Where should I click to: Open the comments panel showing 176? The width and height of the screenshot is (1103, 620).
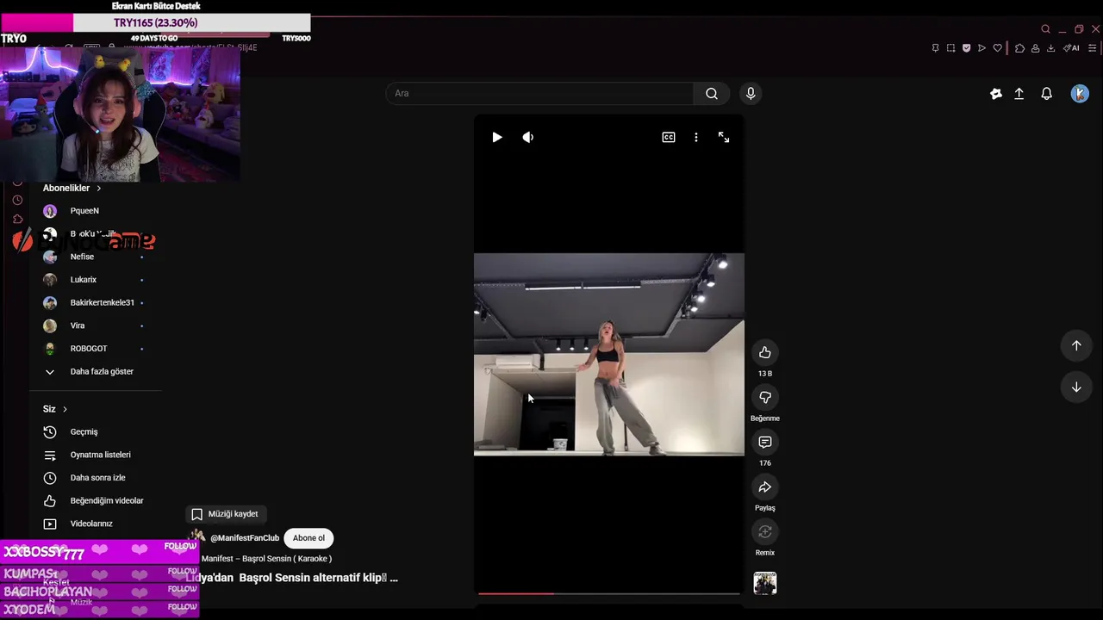click(765, 442)
